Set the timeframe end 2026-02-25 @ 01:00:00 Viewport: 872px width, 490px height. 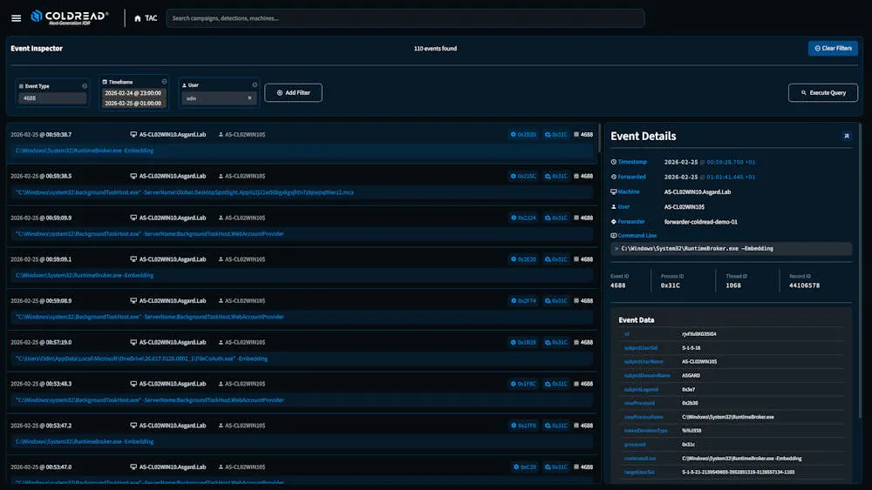[x=133, y=104]
